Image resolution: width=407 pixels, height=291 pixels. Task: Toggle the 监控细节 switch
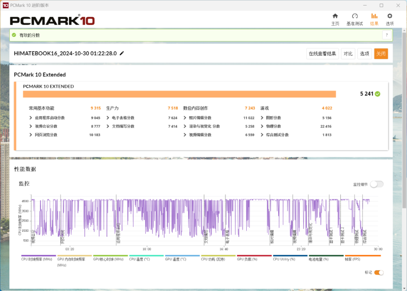click(376, 184)
